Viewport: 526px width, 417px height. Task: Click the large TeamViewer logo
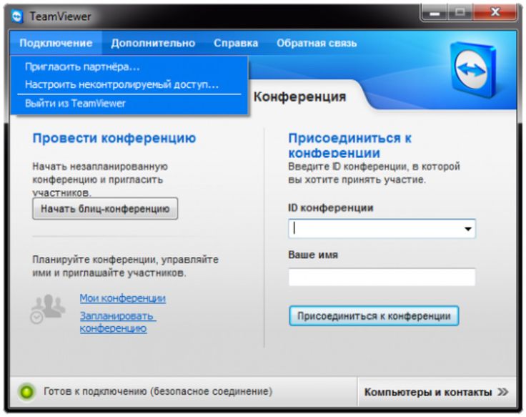tap(472, 69)
